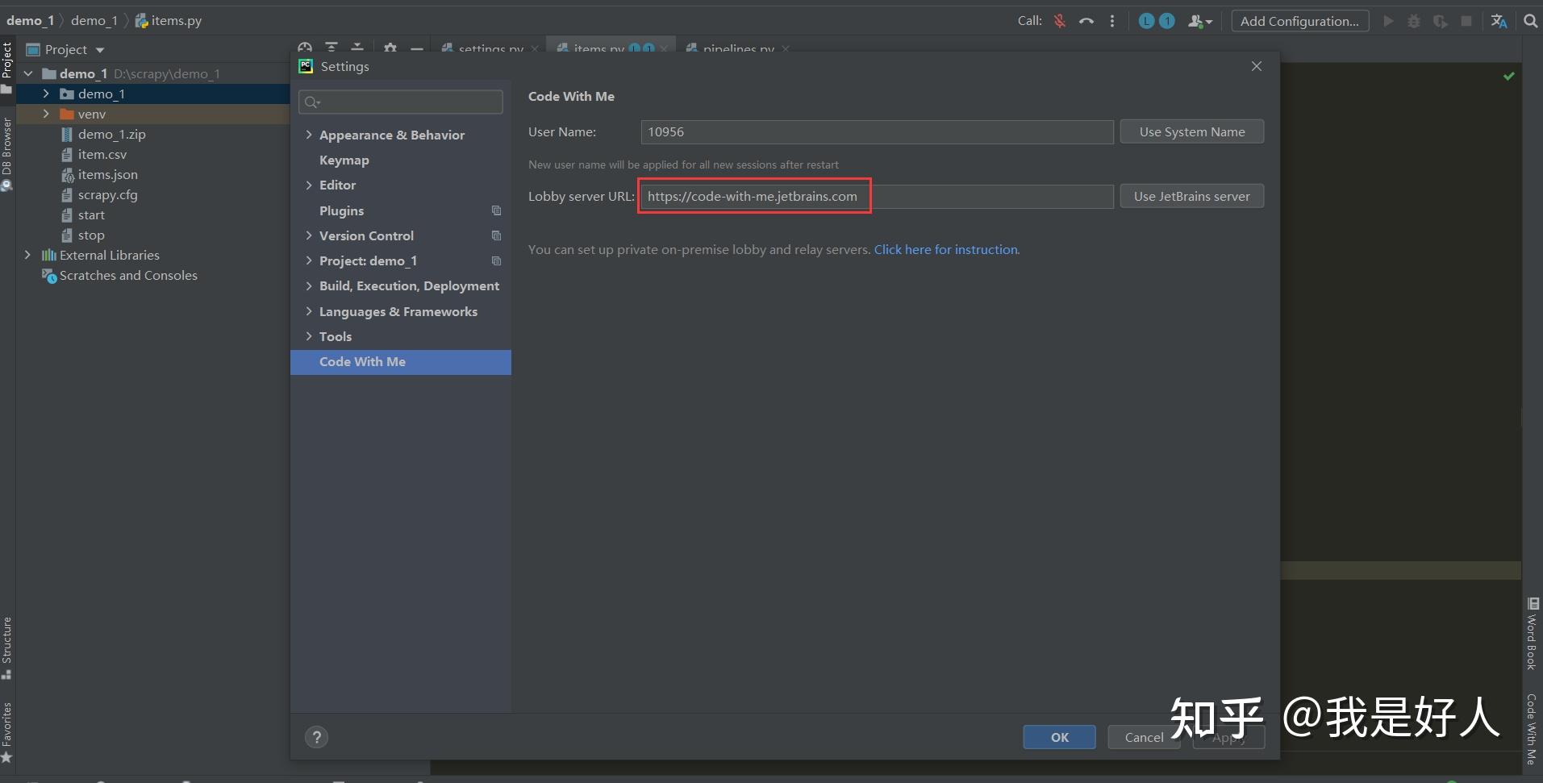Expand Version Control settings group

(309, 235)
